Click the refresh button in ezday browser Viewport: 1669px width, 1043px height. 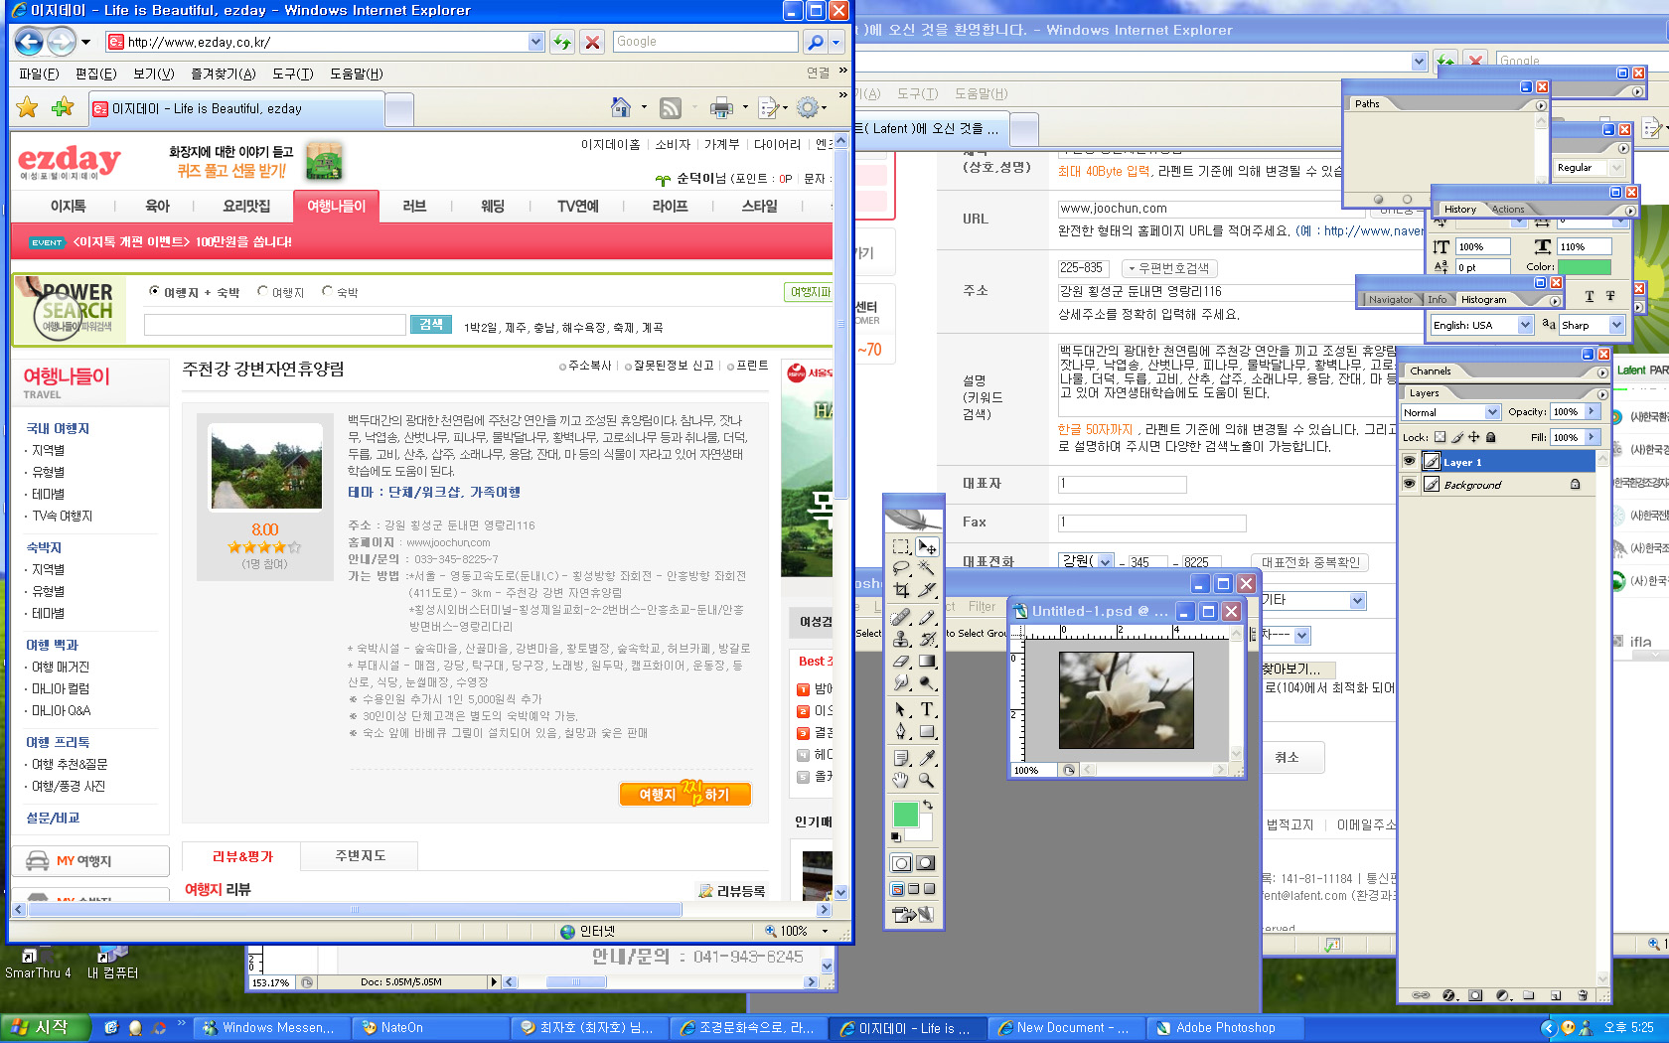pyautogui.click(x=562, y=42)
